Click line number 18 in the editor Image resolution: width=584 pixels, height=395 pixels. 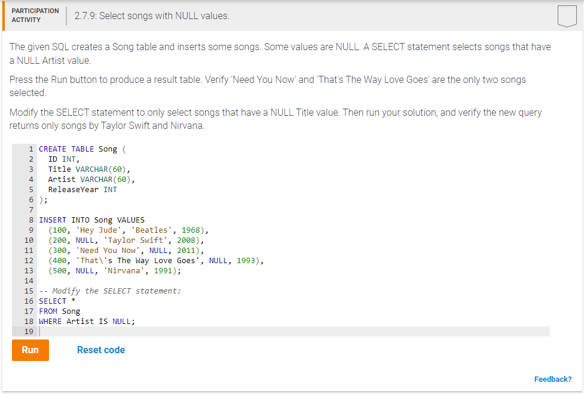pyautogui.click(x=28, y=321)
